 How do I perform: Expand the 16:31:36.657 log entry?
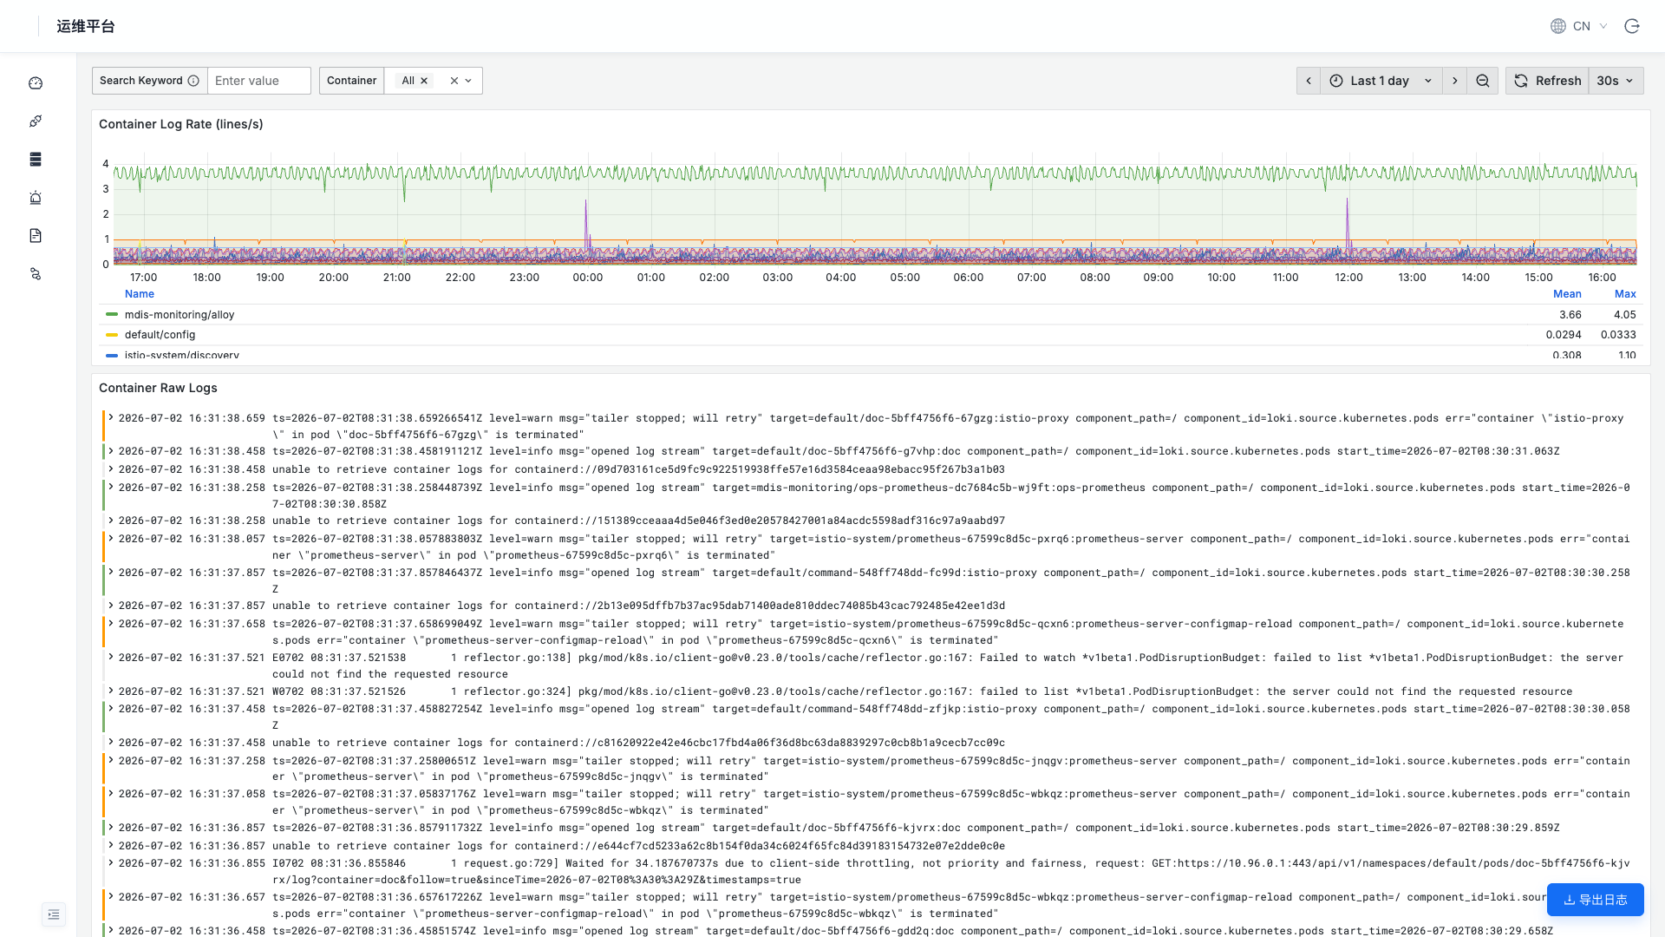111,896
